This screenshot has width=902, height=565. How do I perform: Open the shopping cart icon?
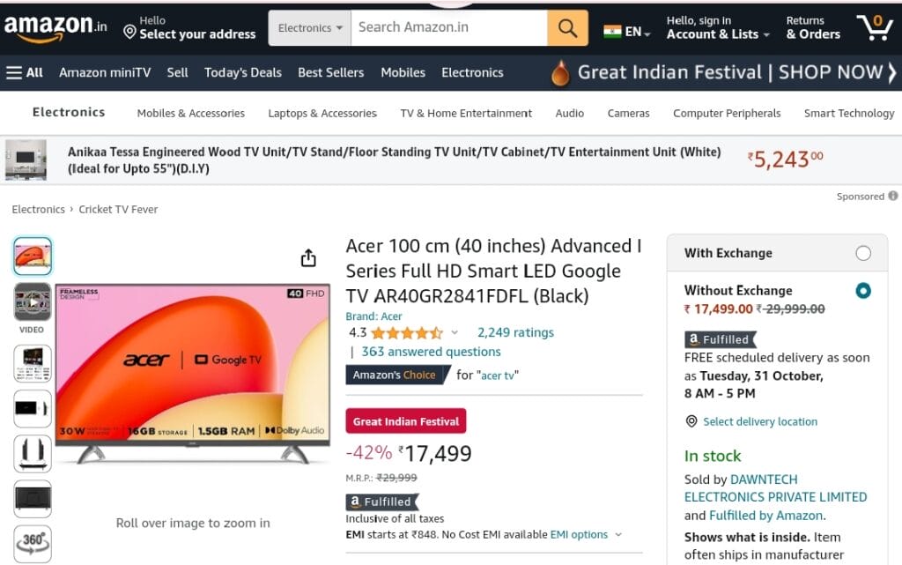[875, 27]
